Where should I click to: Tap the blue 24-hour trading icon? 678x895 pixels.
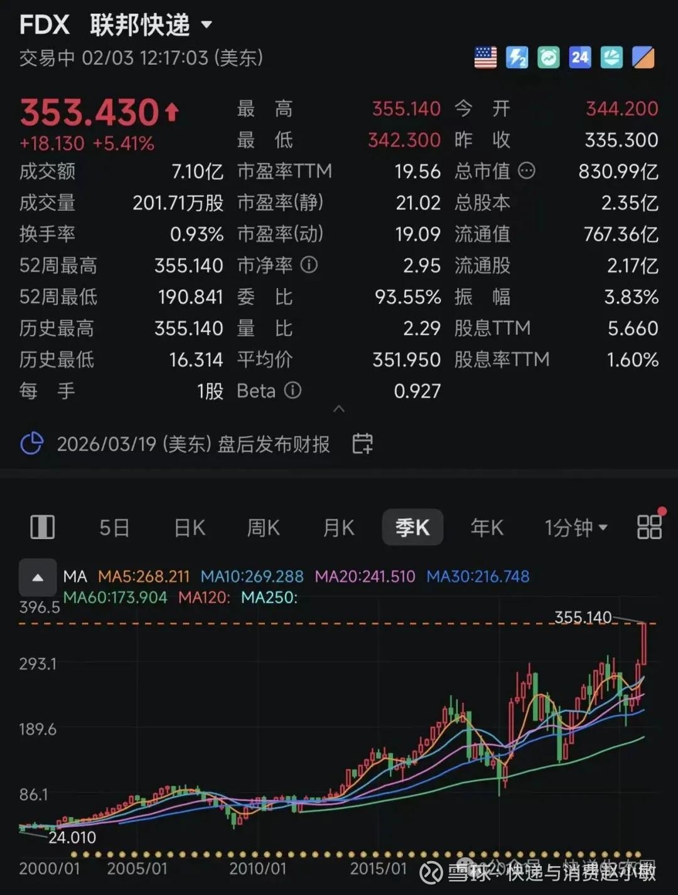tap(580, 58)
